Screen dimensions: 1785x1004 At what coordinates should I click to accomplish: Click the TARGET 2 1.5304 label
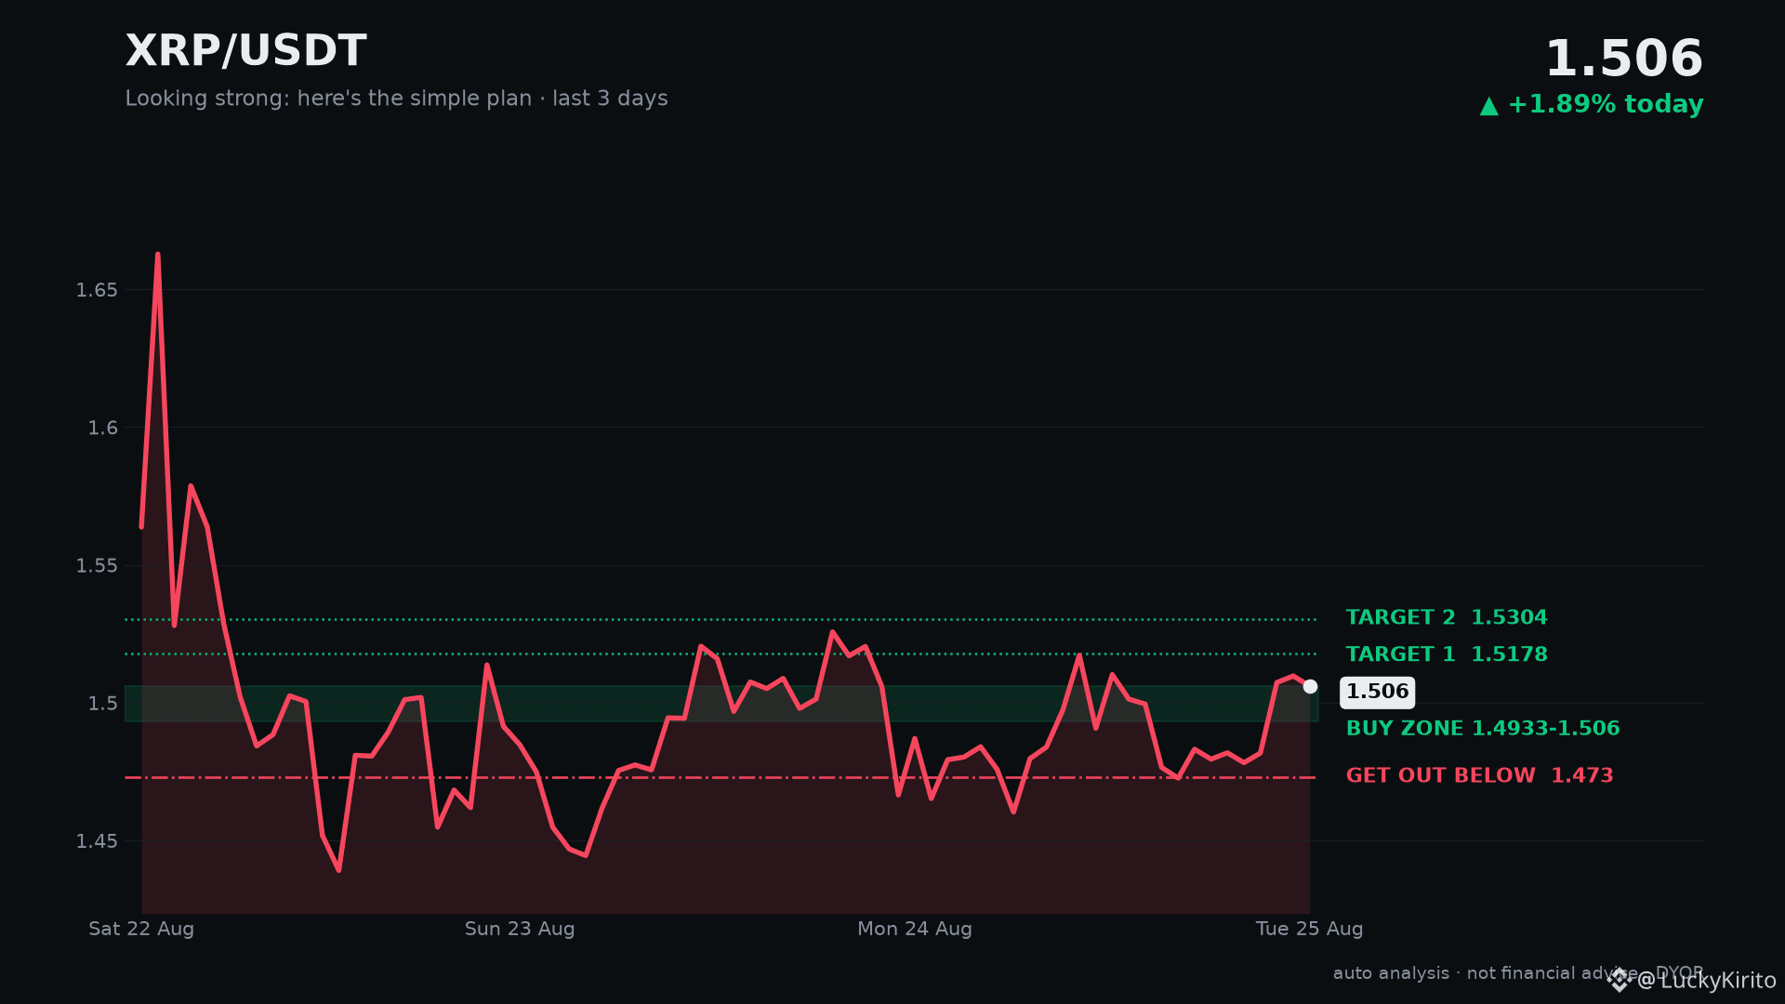point(1447,617)
